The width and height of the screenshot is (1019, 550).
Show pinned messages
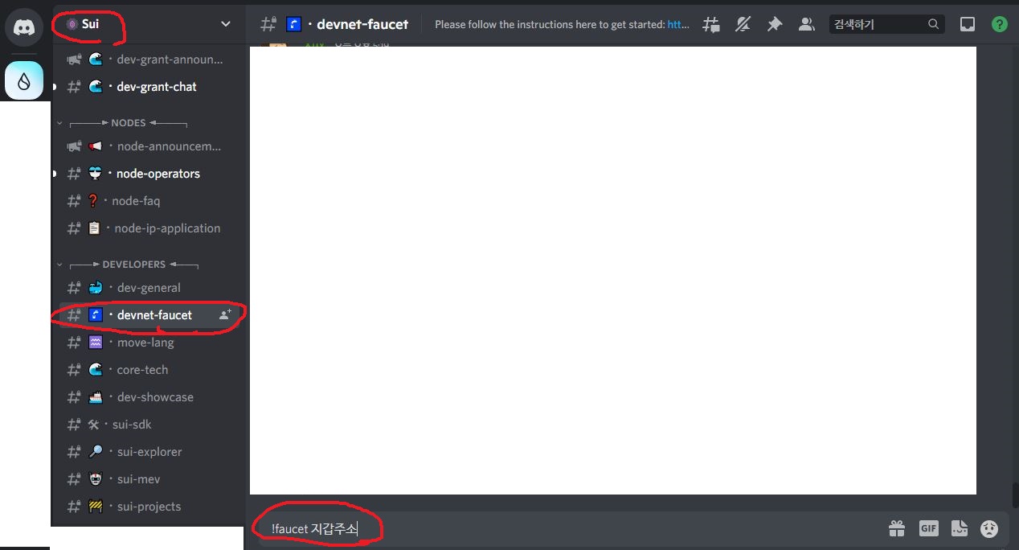(x=774, y=24)
